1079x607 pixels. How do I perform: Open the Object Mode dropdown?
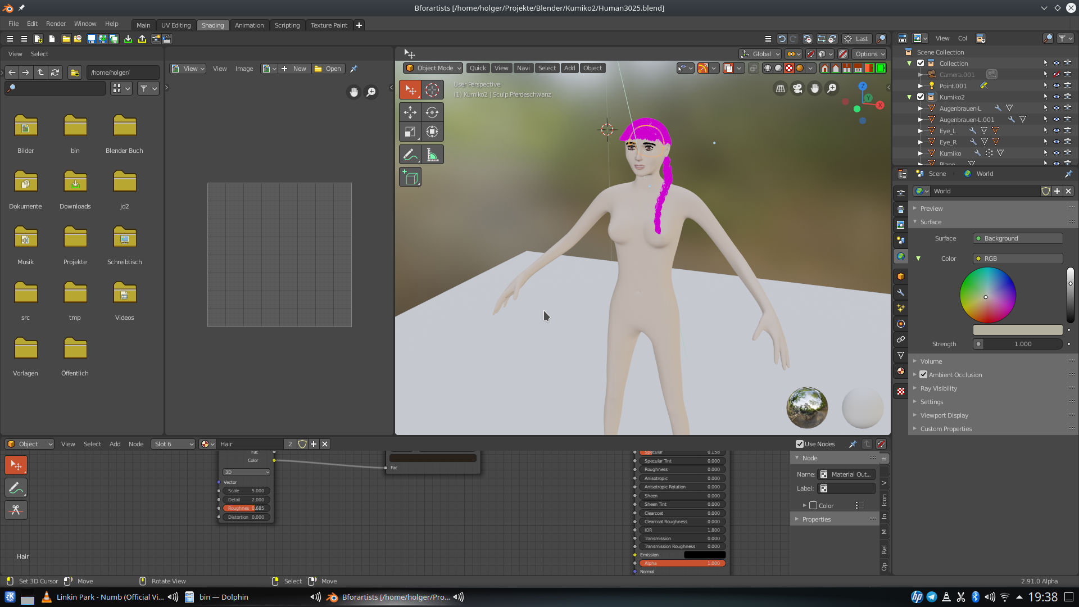433,68
